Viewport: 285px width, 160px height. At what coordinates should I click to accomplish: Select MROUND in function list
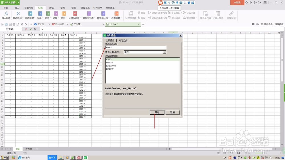point(109,63)
